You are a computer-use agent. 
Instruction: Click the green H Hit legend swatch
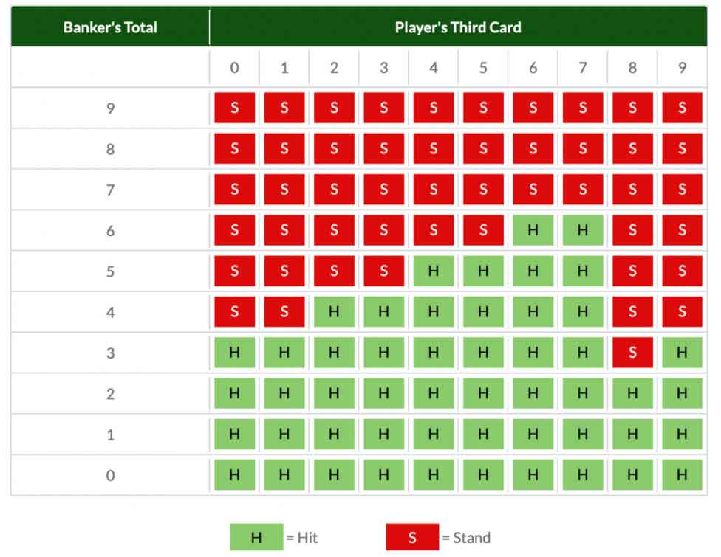pos(256,537)
